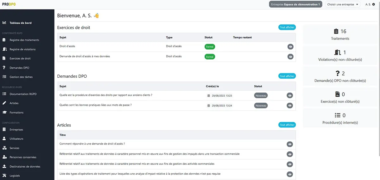Open the Utilisateurs sidebar entry
This screenshot has height=180, width=380.
coord(16,139)
